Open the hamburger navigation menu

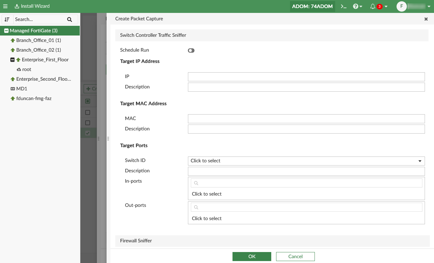5,6
